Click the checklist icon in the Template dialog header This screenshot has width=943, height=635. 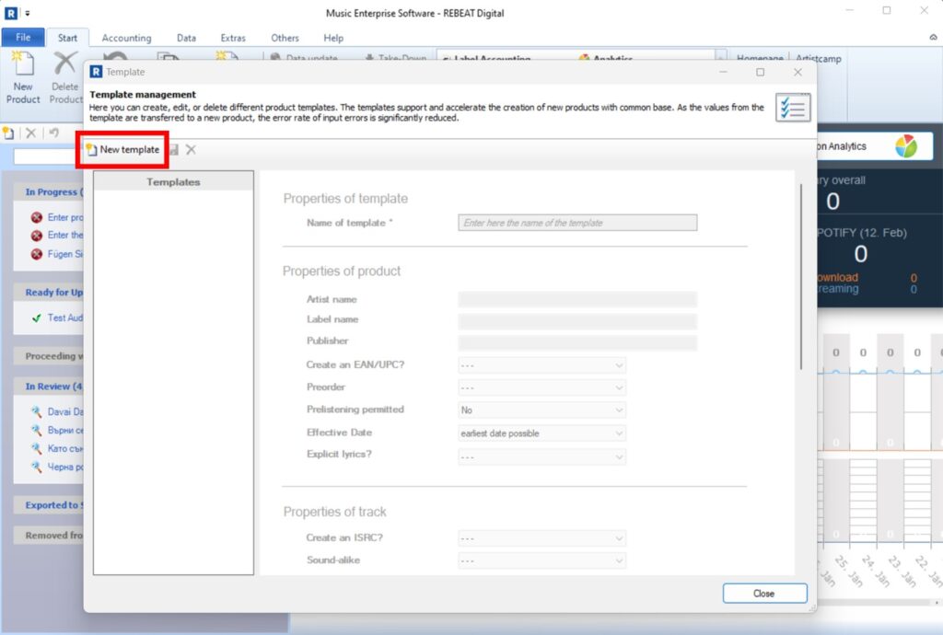tap(791, 107)
